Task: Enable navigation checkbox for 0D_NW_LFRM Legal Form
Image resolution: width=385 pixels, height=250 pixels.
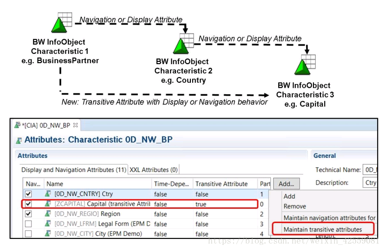Action: point(28,224)
